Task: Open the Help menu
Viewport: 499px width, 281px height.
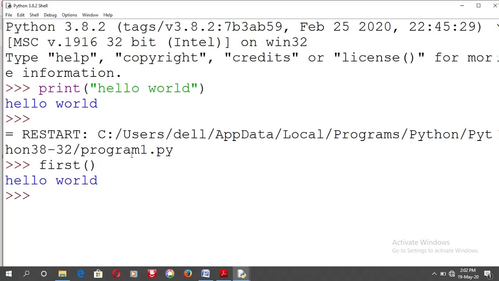Action: pyautogui.click(x=108, y=15)
